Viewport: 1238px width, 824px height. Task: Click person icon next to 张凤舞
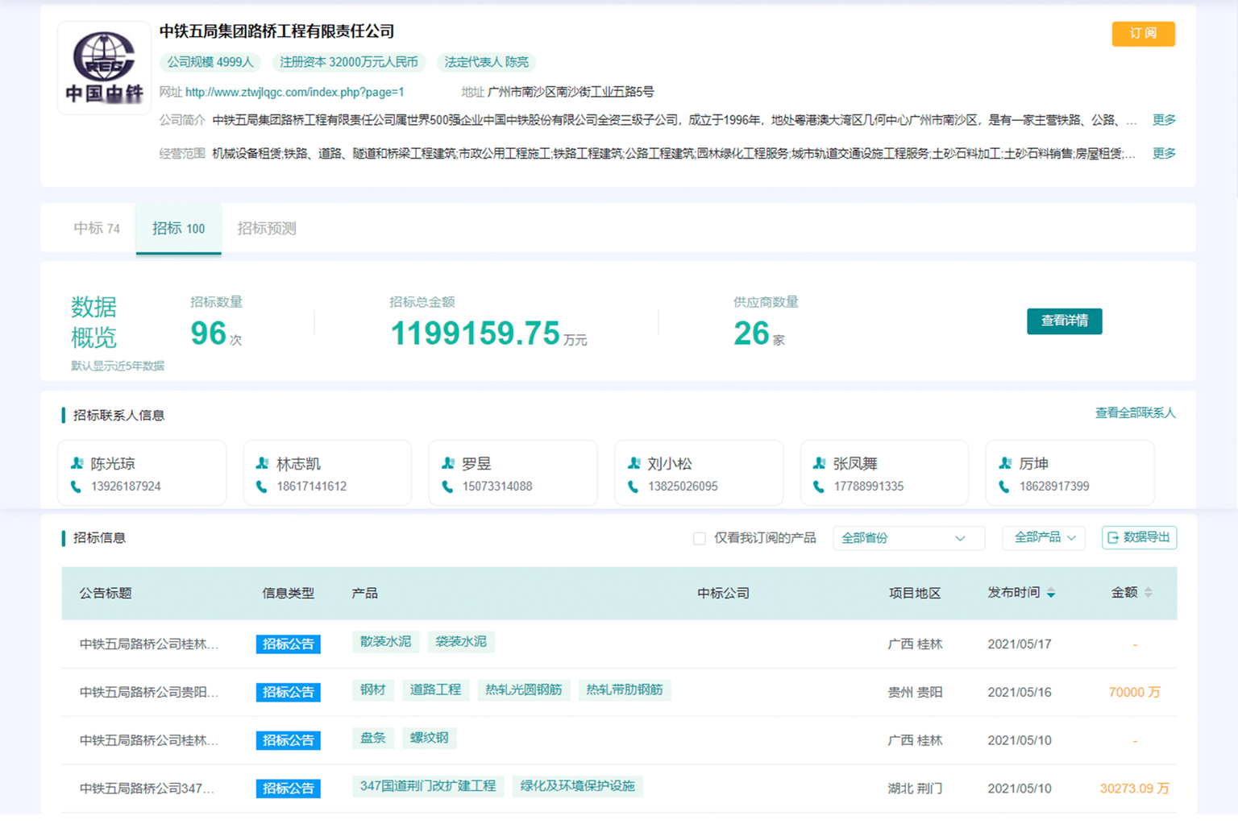point(820,463)
